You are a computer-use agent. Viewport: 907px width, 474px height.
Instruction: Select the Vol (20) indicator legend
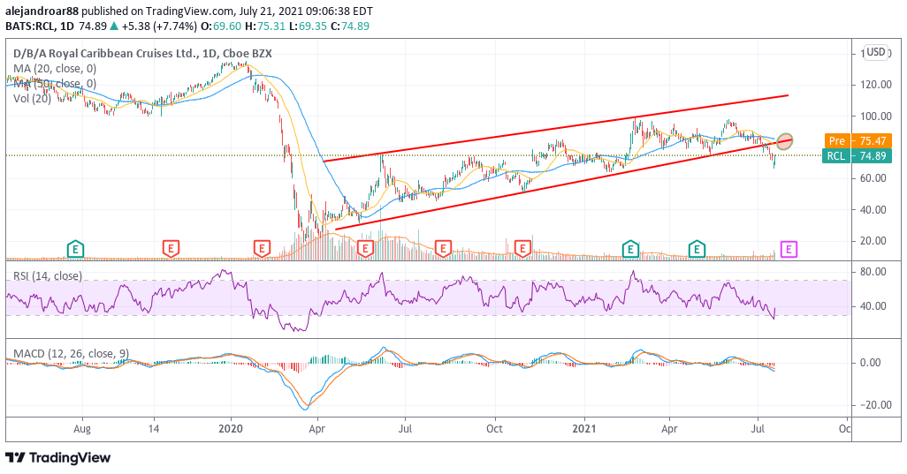(32, 99)
